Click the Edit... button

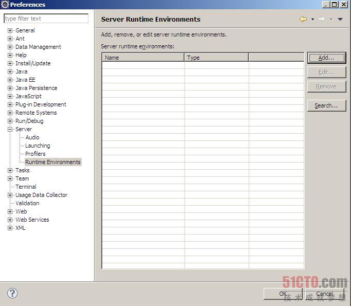[327, 73]
